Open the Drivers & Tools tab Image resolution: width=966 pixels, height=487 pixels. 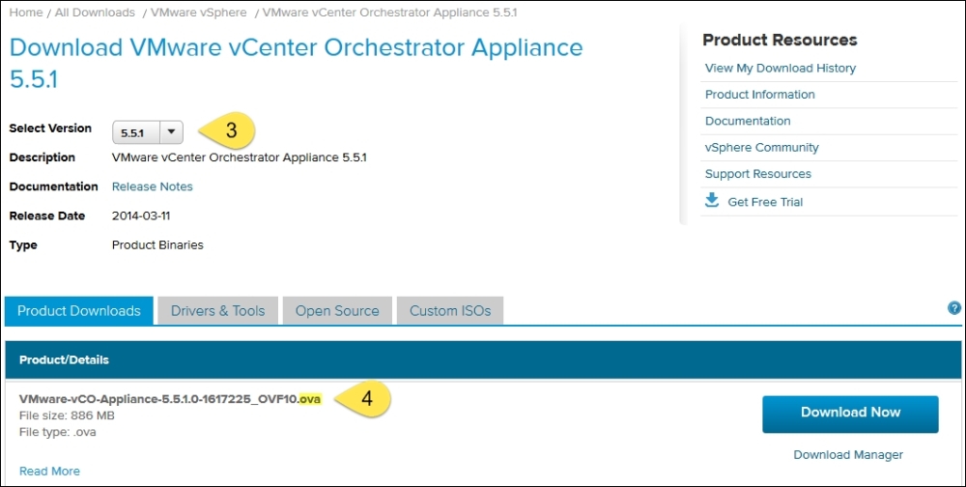click(x=217, y=311)
